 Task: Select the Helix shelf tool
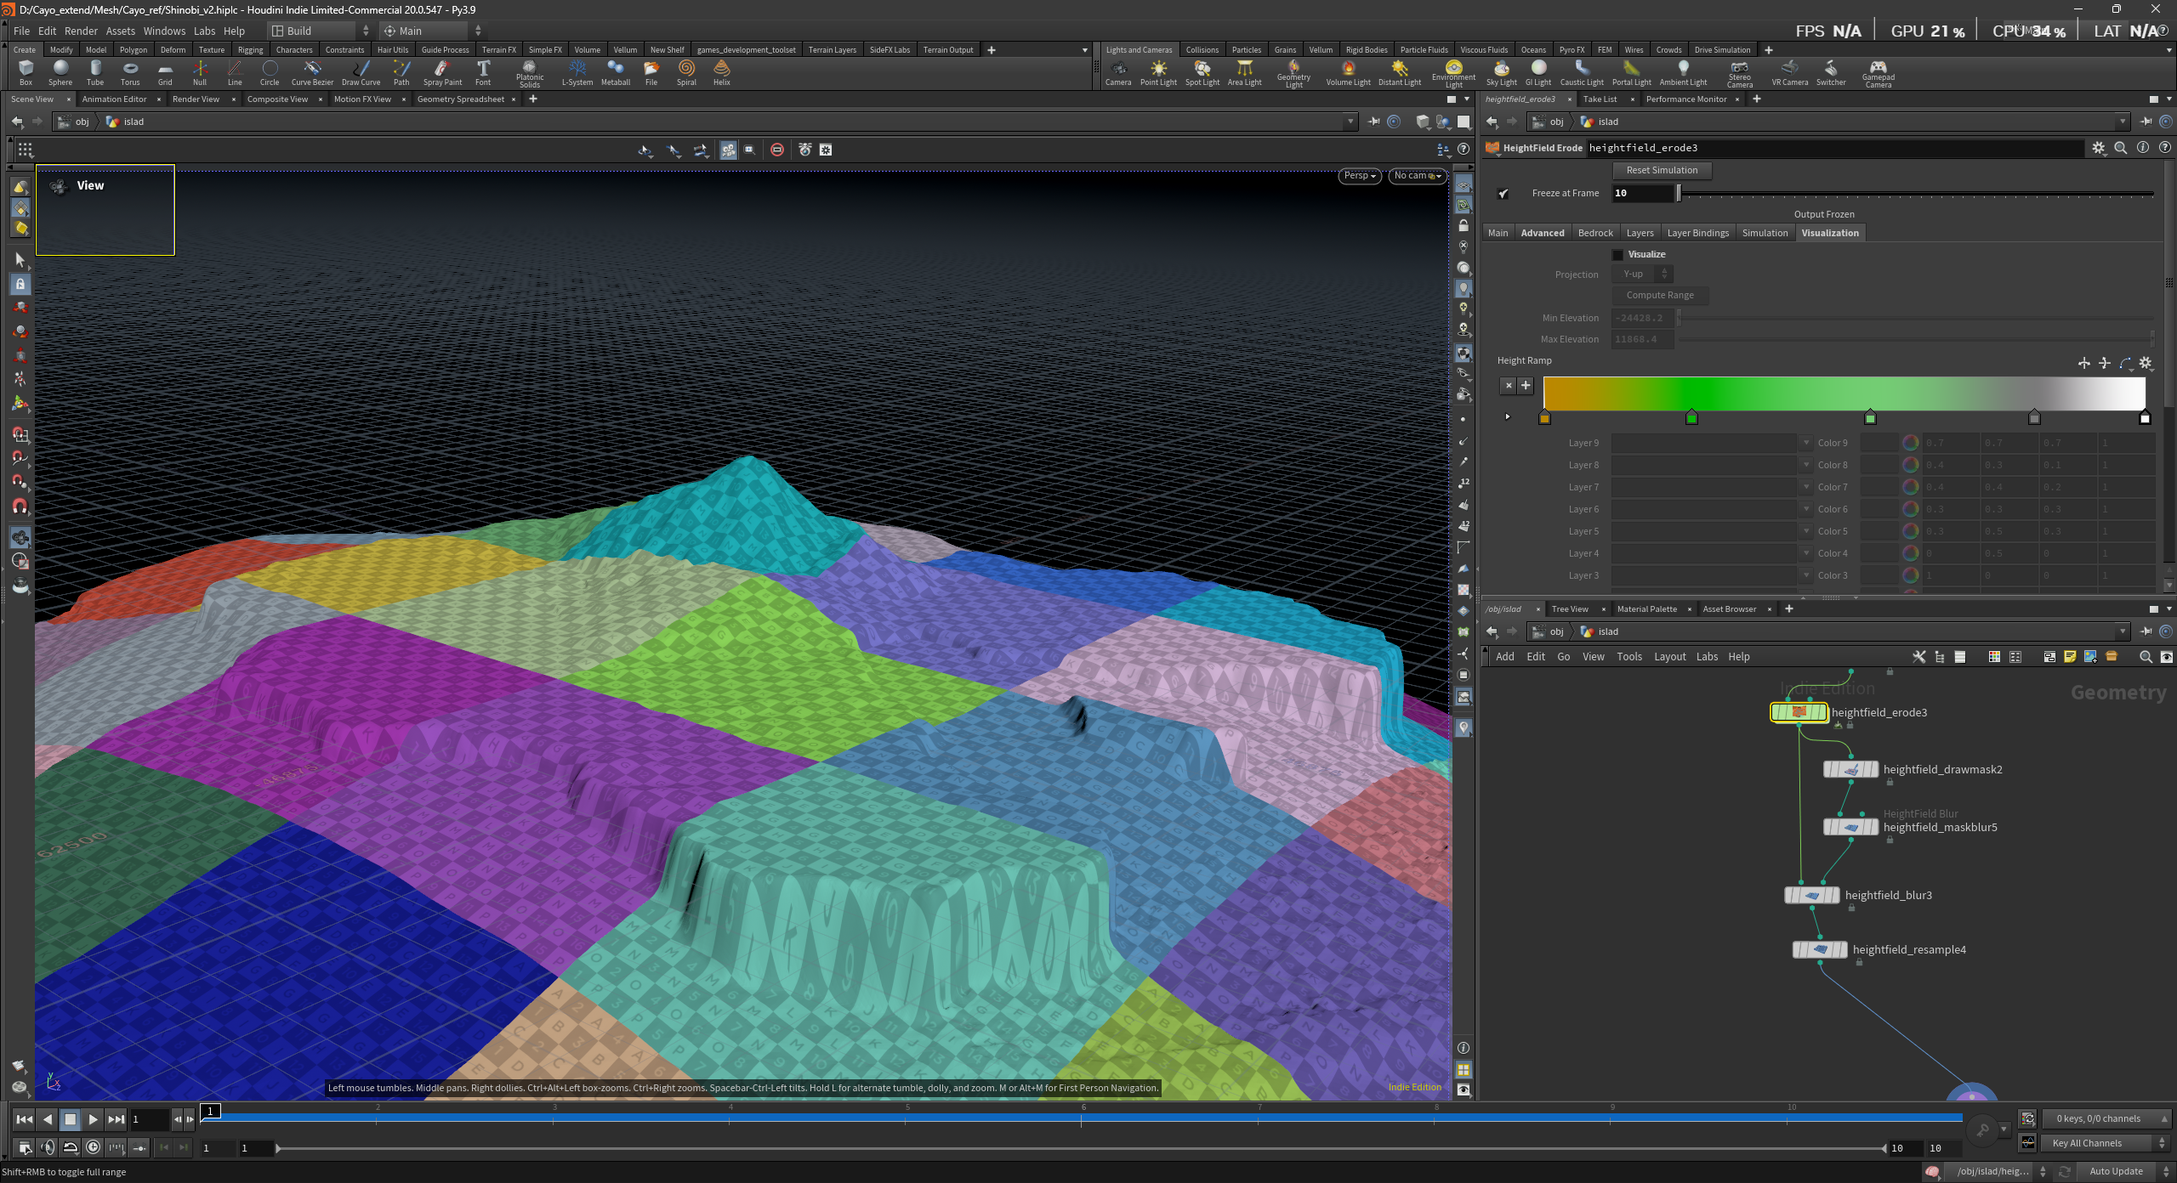click(721, 71)
